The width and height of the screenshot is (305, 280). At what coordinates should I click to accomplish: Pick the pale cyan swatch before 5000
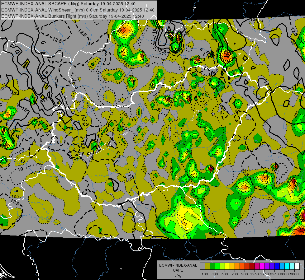tap(292, 266)
